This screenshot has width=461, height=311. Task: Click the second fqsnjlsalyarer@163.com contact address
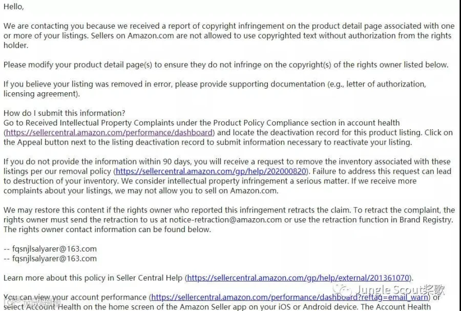54,259
